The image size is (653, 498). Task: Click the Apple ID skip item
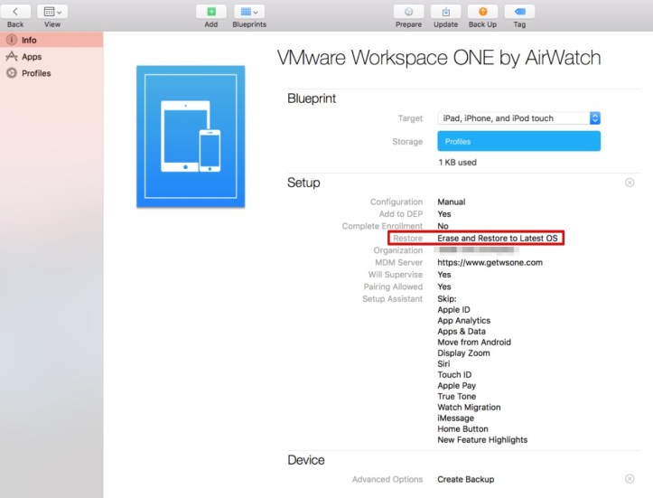(453, 310)
